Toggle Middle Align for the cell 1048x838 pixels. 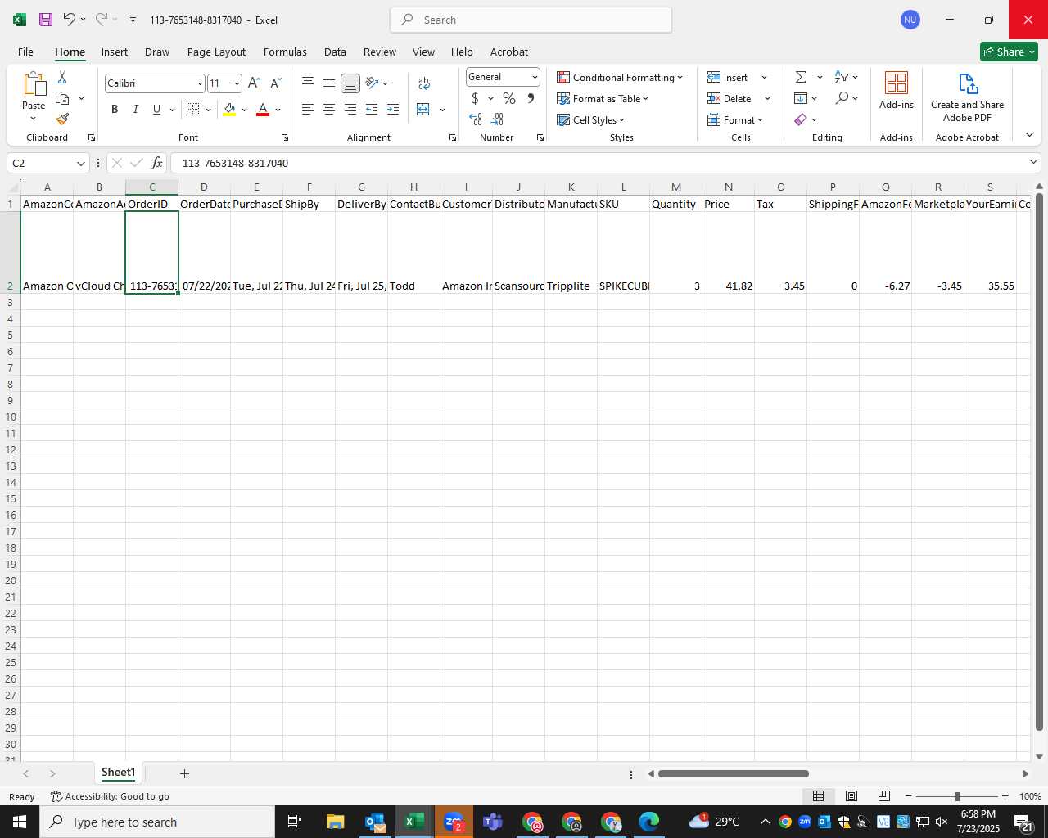pyautogui.click(x=329, y=83)
